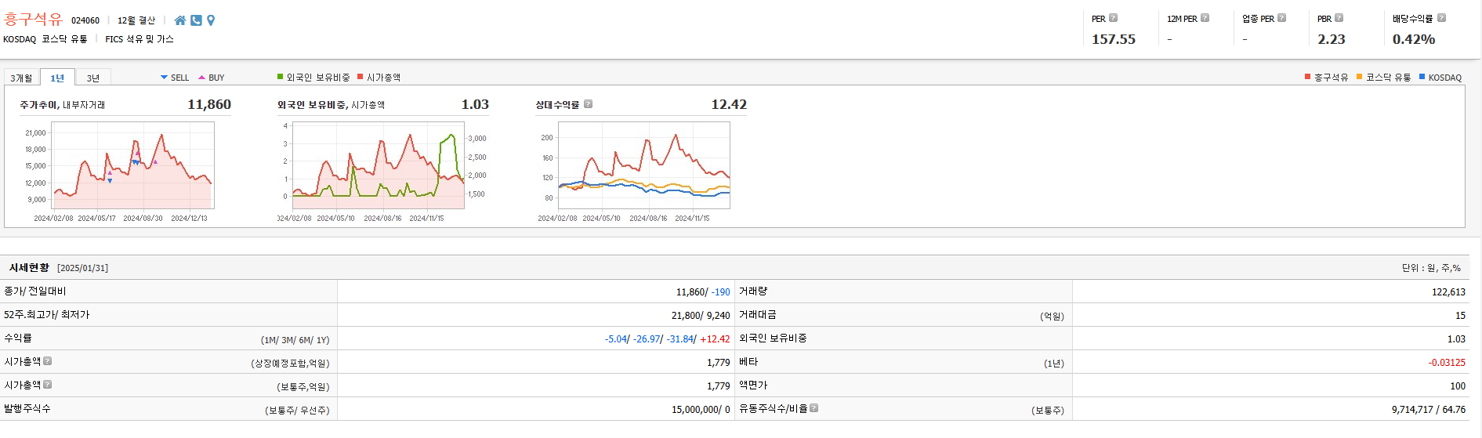Click the 액면가 row label
This screenshot has width=1482, height=438.
tap(753, 385)
